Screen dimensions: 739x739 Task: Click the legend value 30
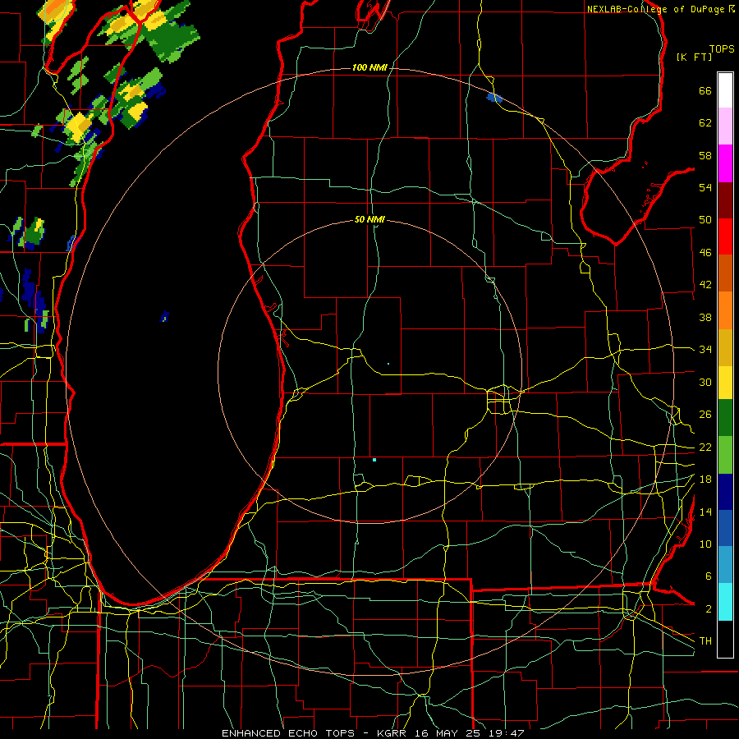(x=705, y=382)
